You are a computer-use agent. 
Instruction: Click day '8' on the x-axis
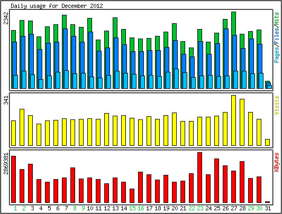(75, 208)
